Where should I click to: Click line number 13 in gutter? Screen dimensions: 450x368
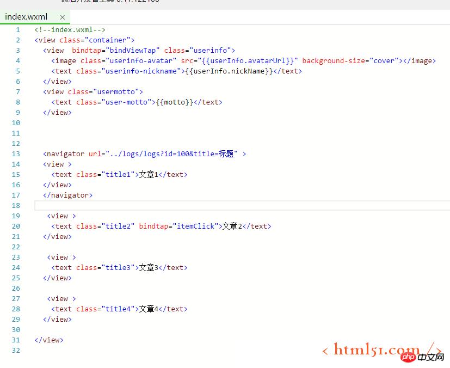16,154
